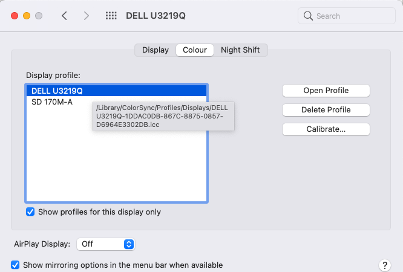This screenshot has width=403, height=272.
Task: Toggle Show profiles for this display only
Action: (x=30, y=212)
